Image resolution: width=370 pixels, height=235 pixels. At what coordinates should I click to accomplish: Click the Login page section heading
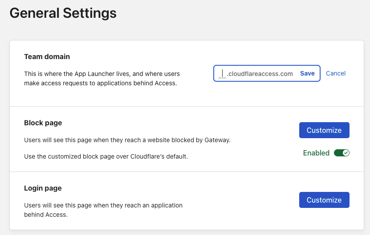pos(43,188)
